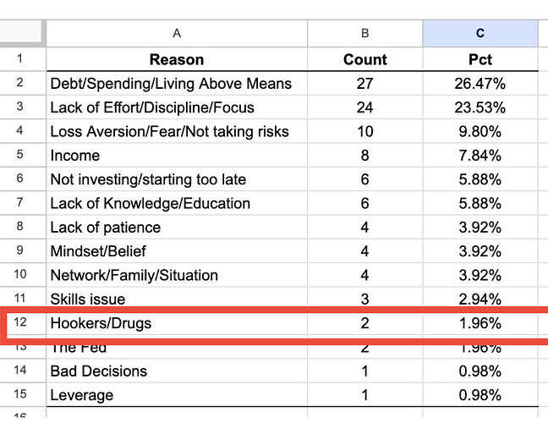Screen dimensions: 548x423
Task: Select Hookers/Drugs cell
Action: coord(177,323)
